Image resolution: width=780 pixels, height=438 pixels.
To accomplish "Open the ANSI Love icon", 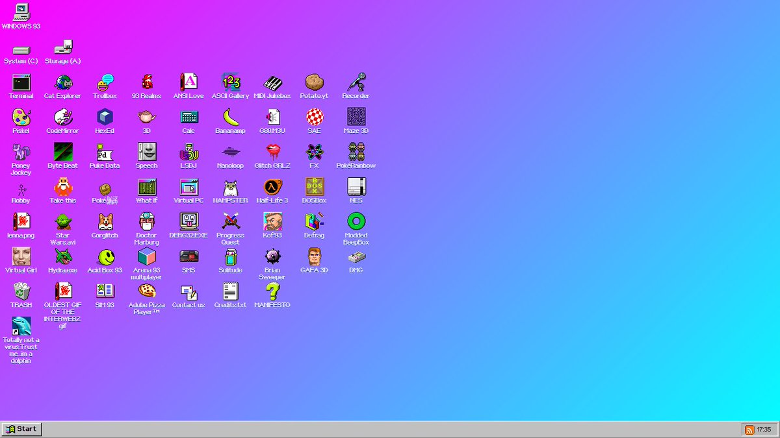I will [x=188, y=82].
